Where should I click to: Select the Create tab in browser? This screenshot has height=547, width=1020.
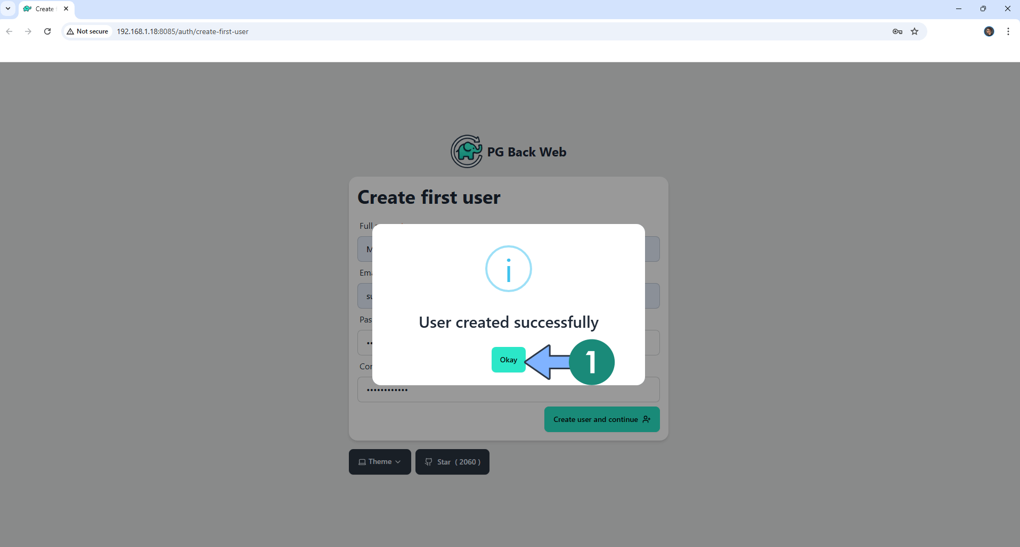pos(44,9)
